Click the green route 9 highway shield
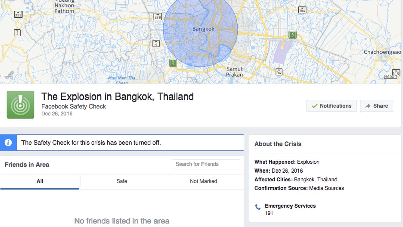This screenshot has height=227, width=403. click(173, 63)
